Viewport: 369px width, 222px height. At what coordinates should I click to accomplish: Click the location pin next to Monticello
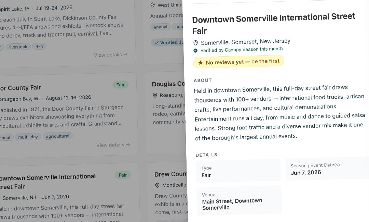(x=157, y=185)
